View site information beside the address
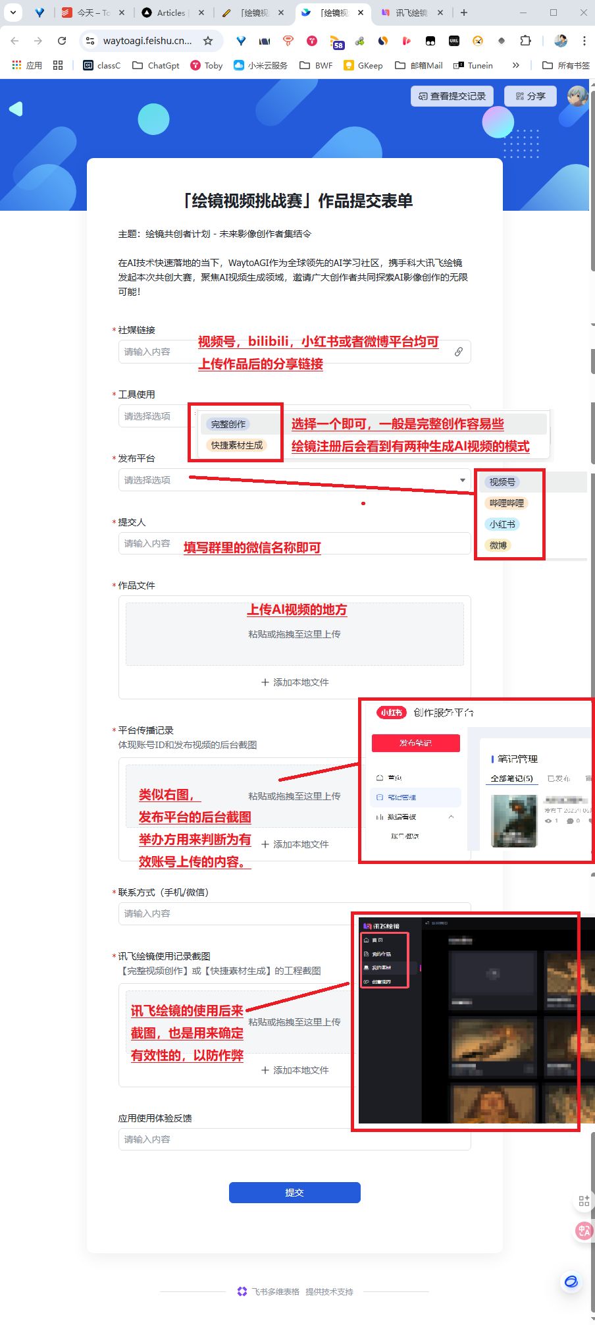 pos(90,41)
